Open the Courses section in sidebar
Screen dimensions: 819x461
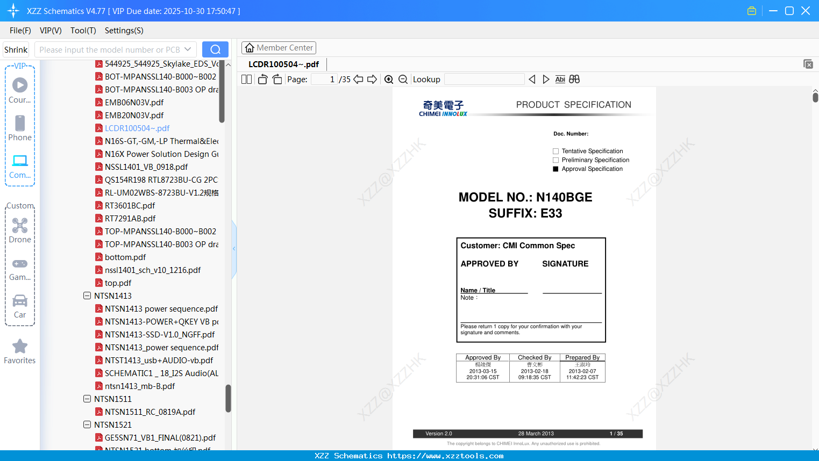[20, 91]
